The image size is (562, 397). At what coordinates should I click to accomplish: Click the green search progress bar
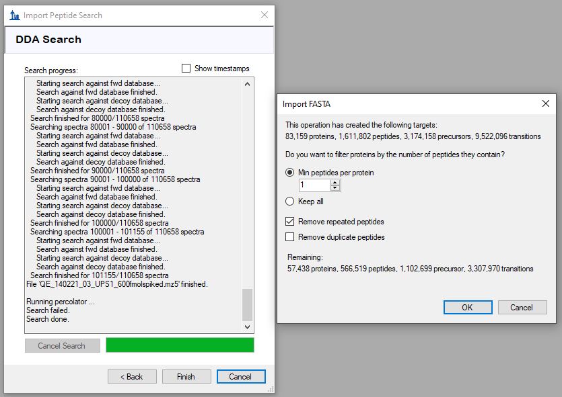[x=180, y=345]
